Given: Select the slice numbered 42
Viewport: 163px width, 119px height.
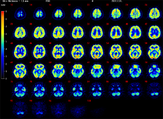Looking at the screenshot, I should (154, 33).
